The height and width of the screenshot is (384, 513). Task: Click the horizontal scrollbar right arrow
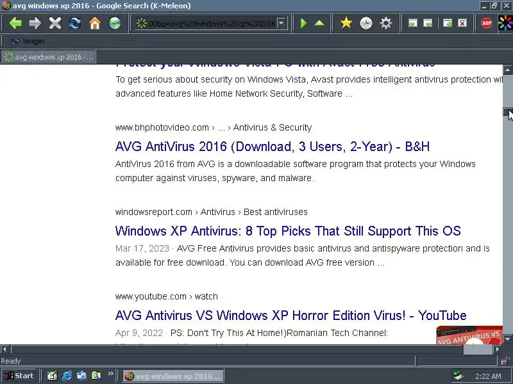pyautogui.click(x=498, y=349)
